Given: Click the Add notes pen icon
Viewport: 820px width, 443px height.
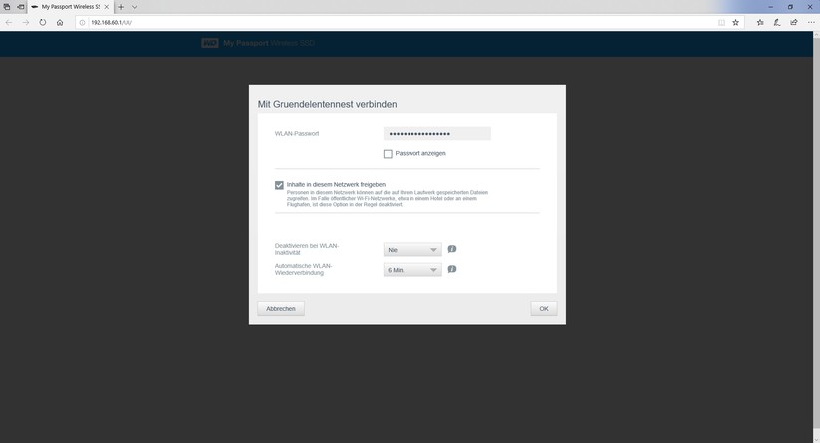Looking at the screenshot, I should [x=777, y=23].
